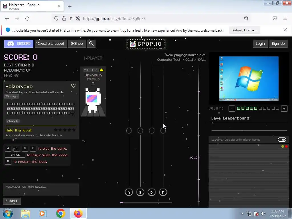Image resolution: width=292 pixels, height=219 pixels.
Task: Open Windows Explorer from the taskbar
Action: (x=25, y=213)
